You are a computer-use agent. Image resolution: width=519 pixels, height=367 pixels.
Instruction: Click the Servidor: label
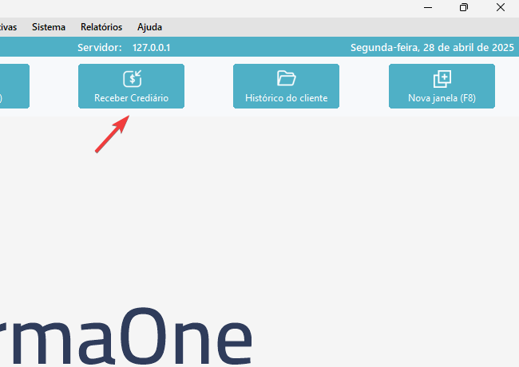tap(100, 48)
